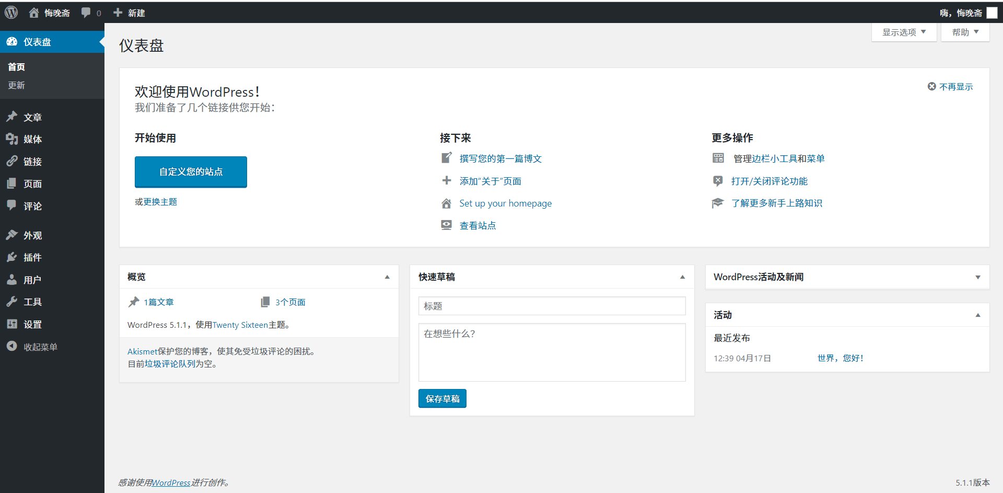The width and height of the screenshot is (1003, 493).
Task: Click the 外观 paintbrush icon in sidebar
Action: pos(12,235)
